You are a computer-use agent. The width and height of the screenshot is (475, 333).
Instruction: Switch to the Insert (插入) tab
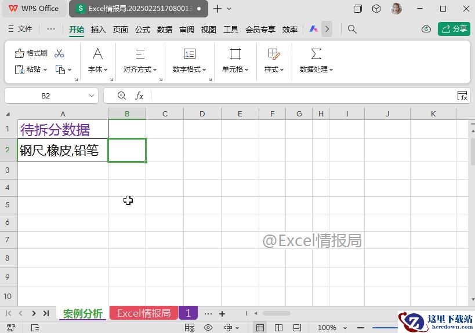point(98,30)
